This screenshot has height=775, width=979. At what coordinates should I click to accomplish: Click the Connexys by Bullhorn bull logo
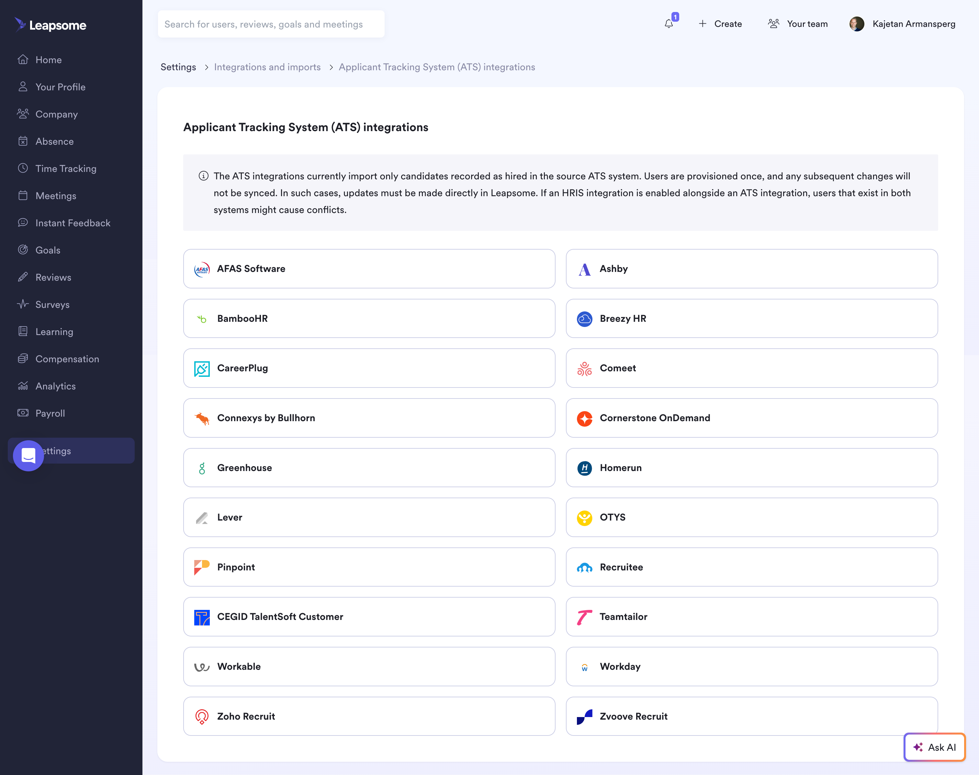202,418
